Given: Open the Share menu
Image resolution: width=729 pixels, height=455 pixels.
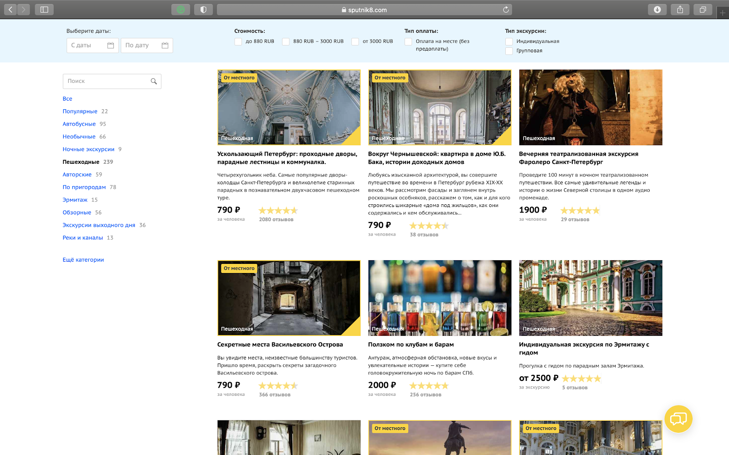Looking at the screenshot, I should (x=680, y=10).
